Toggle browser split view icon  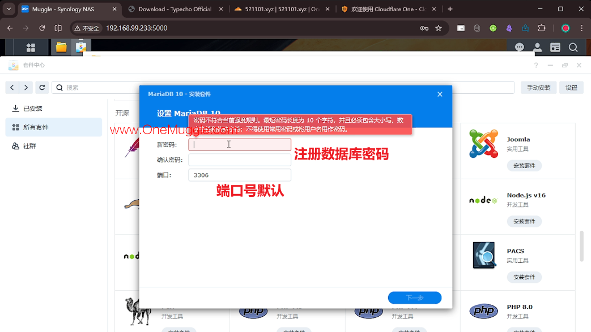pyautogui.click(x=58, y=28)
